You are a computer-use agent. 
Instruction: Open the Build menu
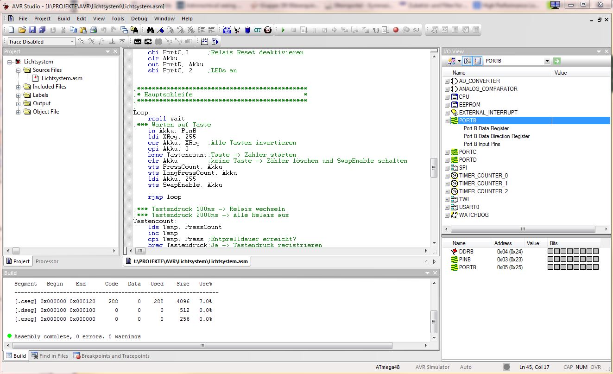(64, 19)
